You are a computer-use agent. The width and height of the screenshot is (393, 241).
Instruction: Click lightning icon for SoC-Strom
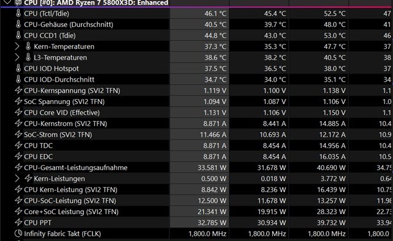coord(18,134)
